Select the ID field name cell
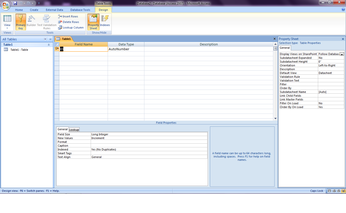The height and width of the screenshot is (213, 346). click(x=84, y=49)
